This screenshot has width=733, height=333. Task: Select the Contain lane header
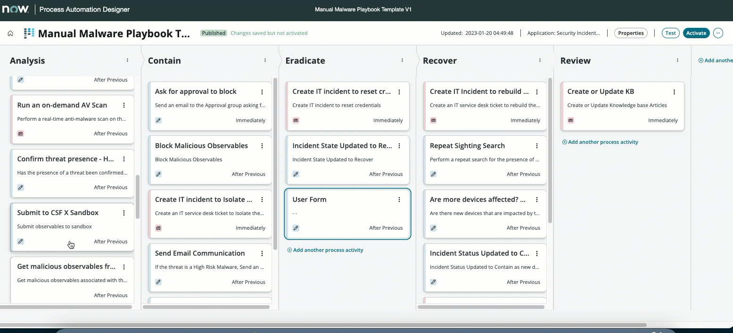(165, 60)
